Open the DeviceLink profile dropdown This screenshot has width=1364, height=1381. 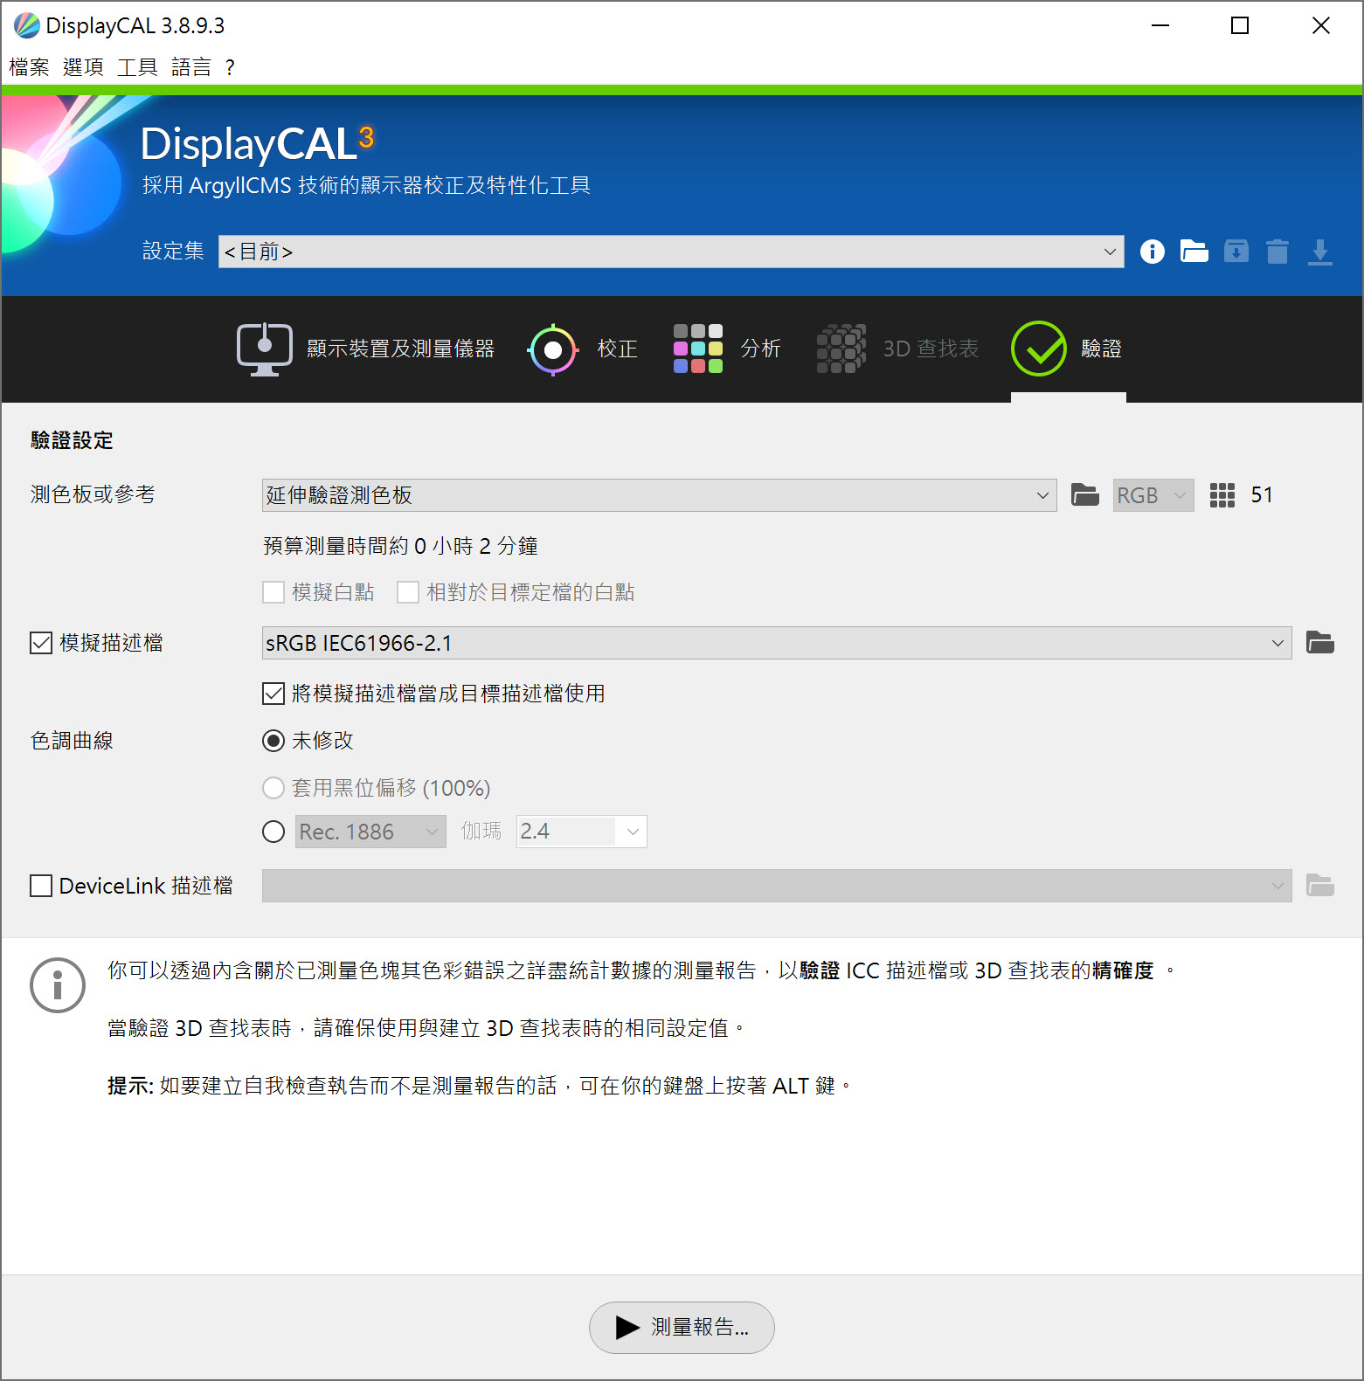(x=777, y=886)
